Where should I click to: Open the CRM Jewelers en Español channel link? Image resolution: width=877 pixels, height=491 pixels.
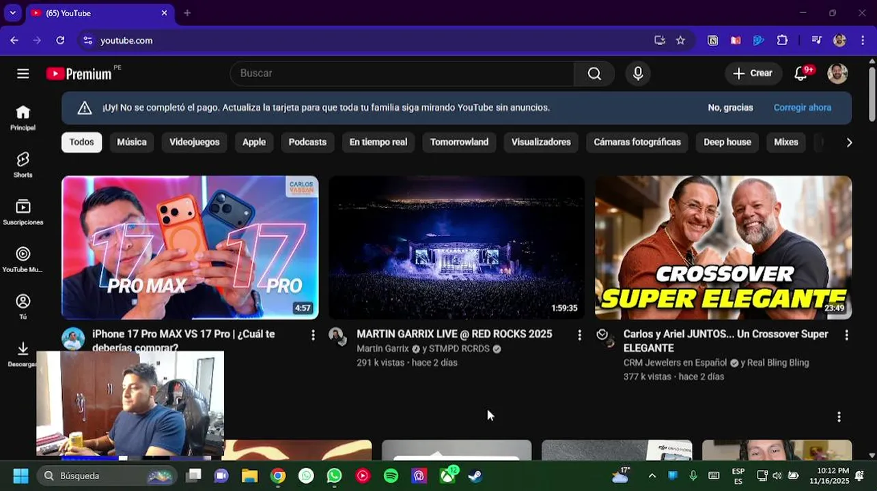coord(675,363)
